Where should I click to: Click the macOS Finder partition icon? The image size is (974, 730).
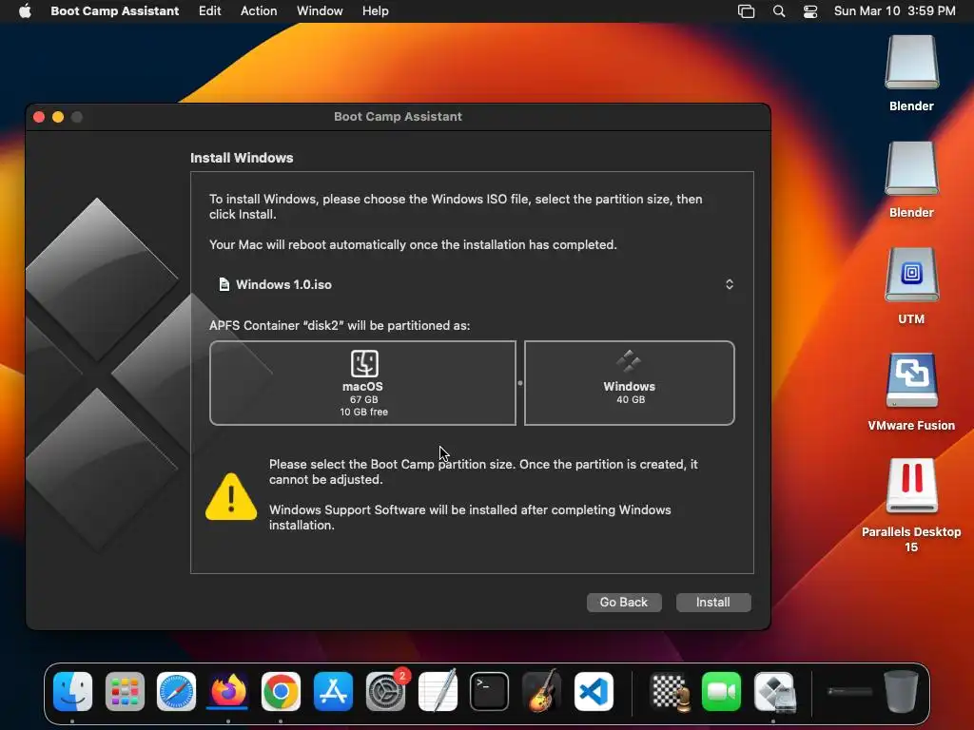(364, 363)
